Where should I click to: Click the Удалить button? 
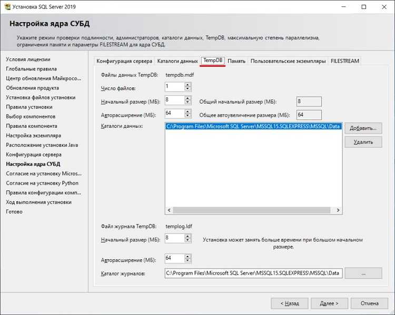pyautogui.click(x=363, y=142)
